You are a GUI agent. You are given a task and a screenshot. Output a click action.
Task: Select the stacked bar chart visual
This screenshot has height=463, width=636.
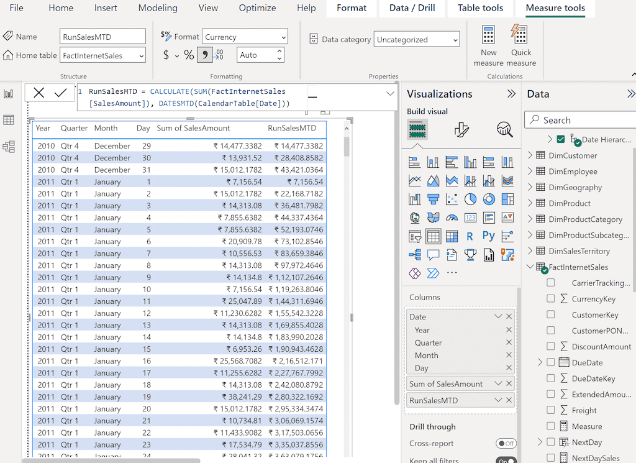(414, 161)
